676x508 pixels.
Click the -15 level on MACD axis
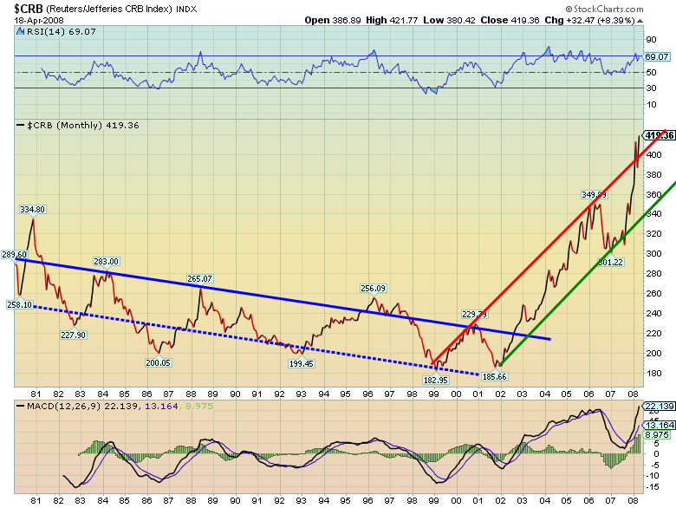[x=652, y=486]
